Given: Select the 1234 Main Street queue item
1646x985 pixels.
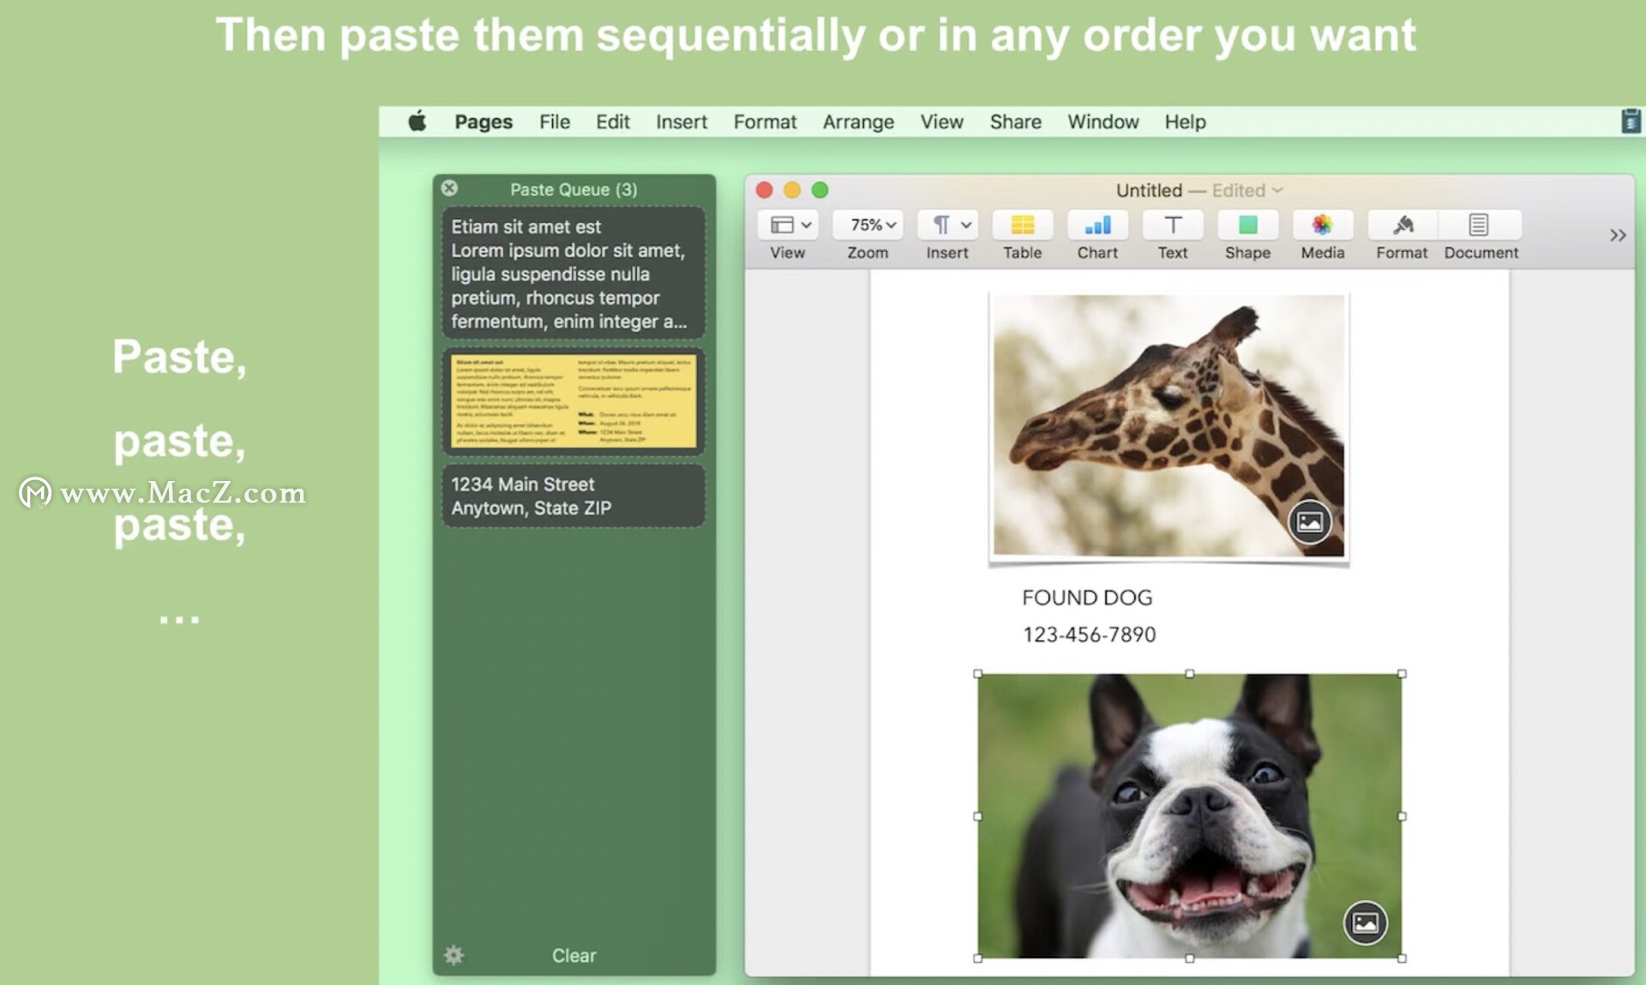Looking at the screenshot, I should 573,496.
